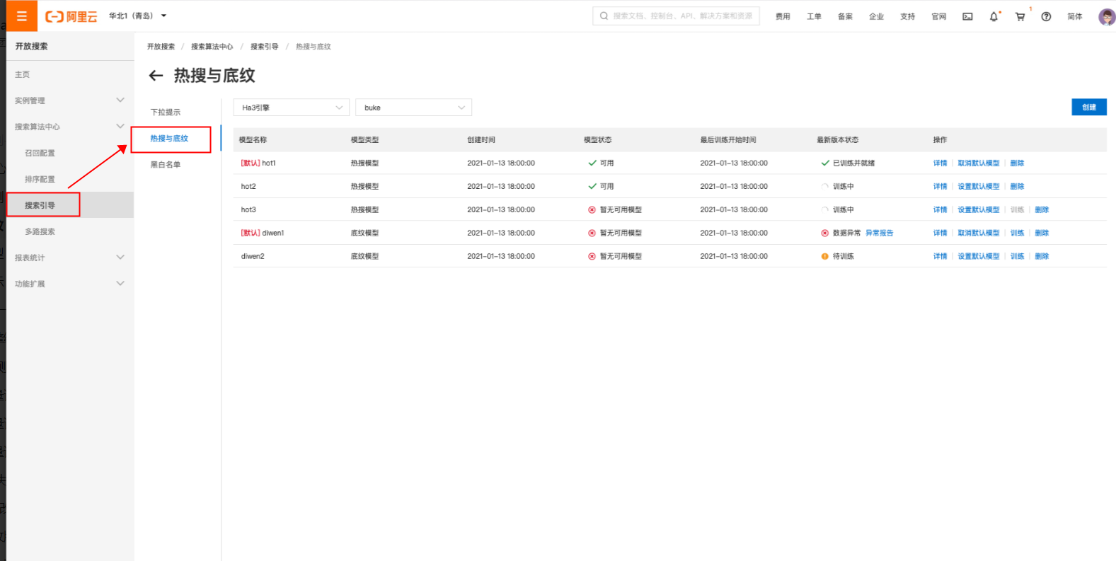Open 详情 for the hot1 model
Screen dimensions: 1116x561
940,163
